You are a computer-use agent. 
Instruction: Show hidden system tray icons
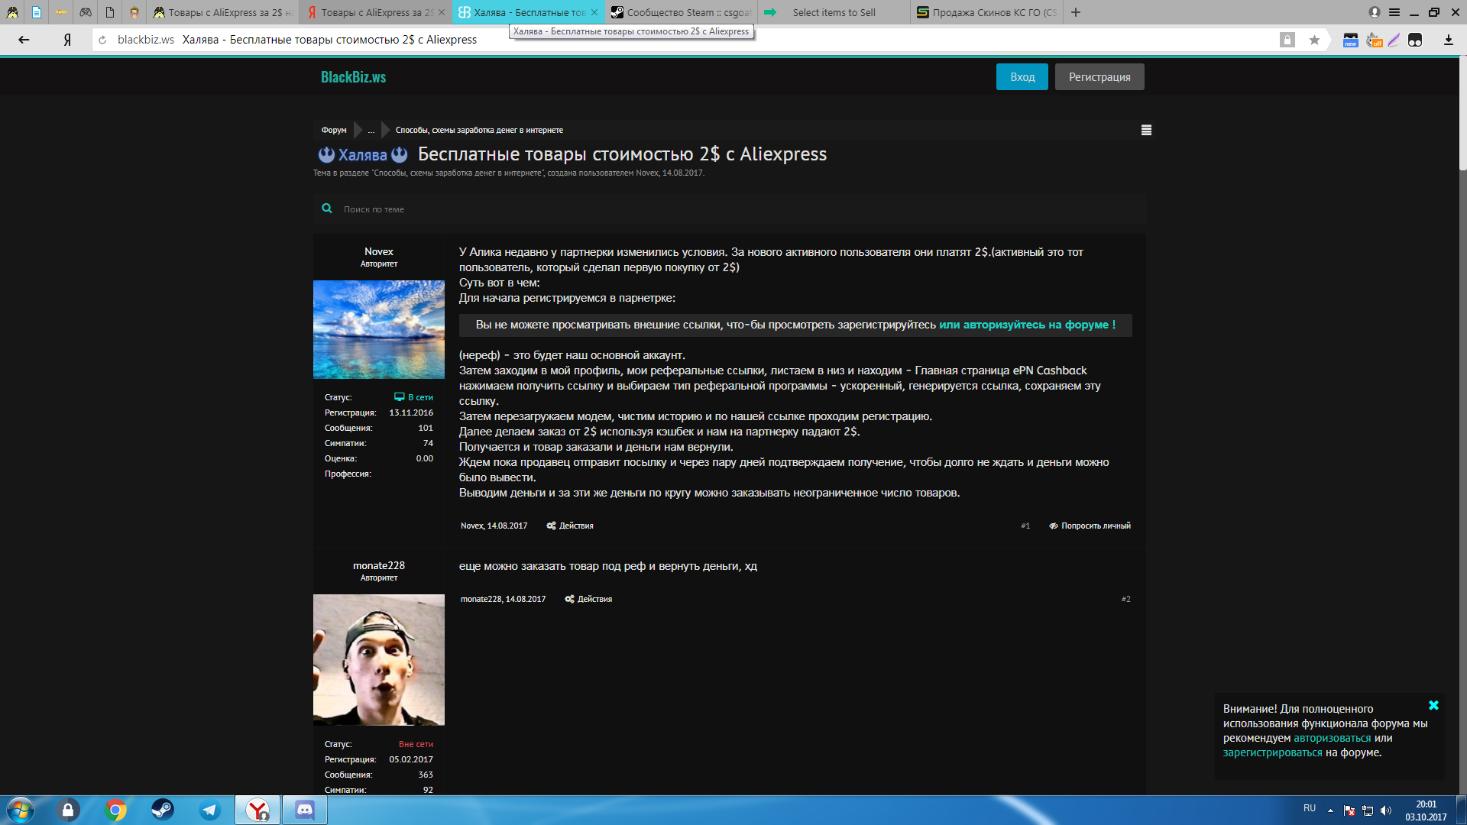click(x=1330, y=810)
